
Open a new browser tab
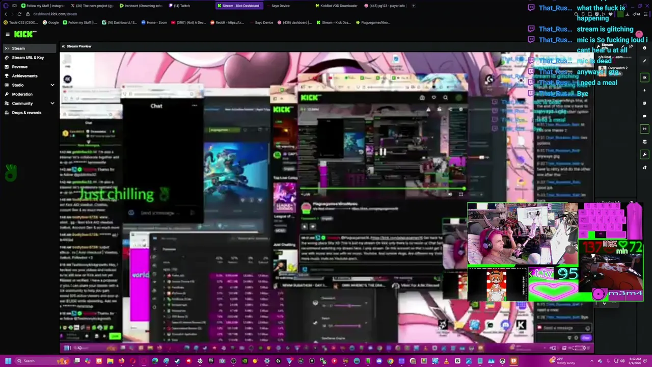click(x=414, y=6)
